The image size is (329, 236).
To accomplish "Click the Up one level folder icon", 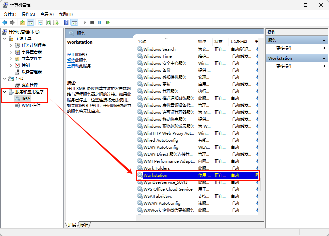I will (22, 22).
